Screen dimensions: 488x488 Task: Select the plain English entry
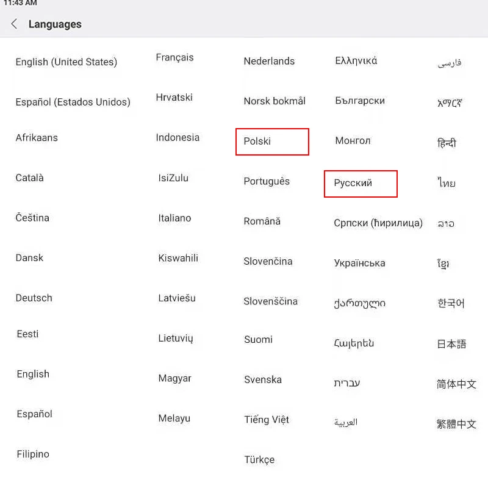(33, 374)
